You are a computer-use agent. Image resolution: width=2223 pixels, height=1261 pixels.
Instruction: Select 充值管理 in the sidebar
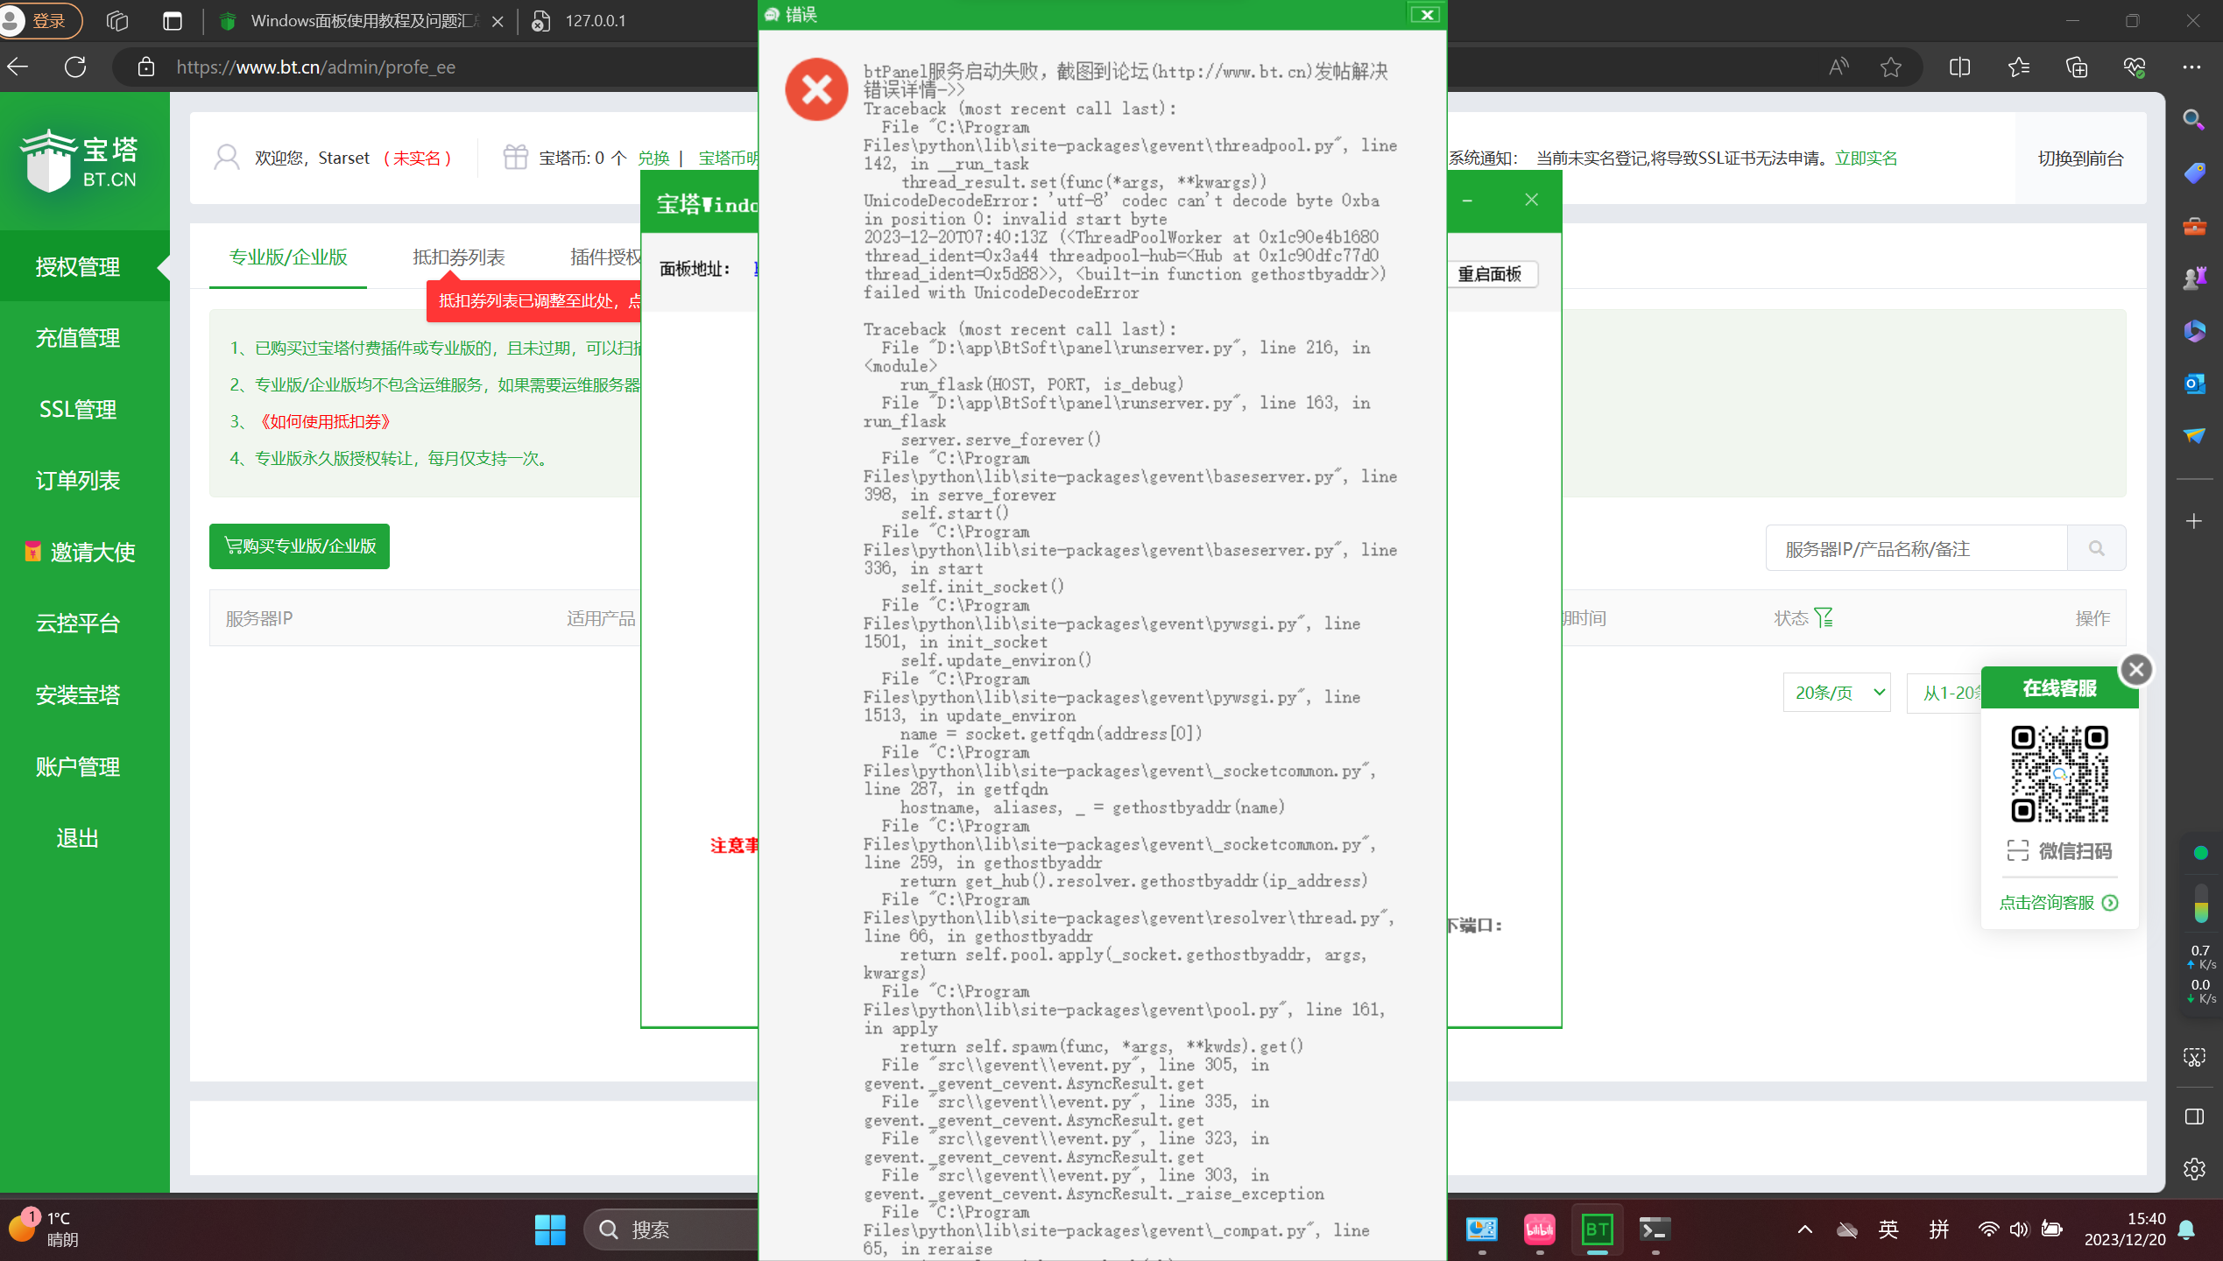tap(77, 338)
